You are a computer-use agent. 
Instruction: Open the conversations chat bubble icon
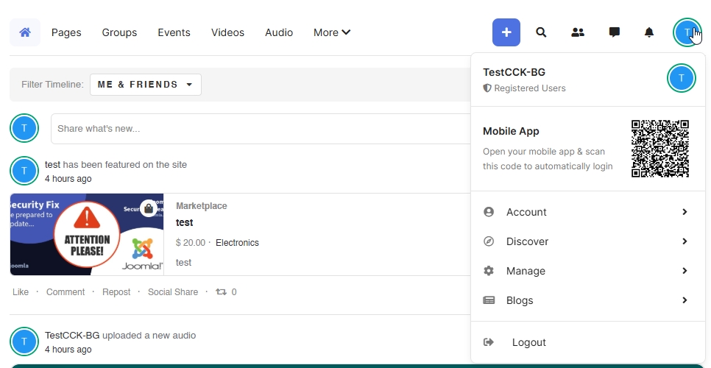(x=614, y=32)
